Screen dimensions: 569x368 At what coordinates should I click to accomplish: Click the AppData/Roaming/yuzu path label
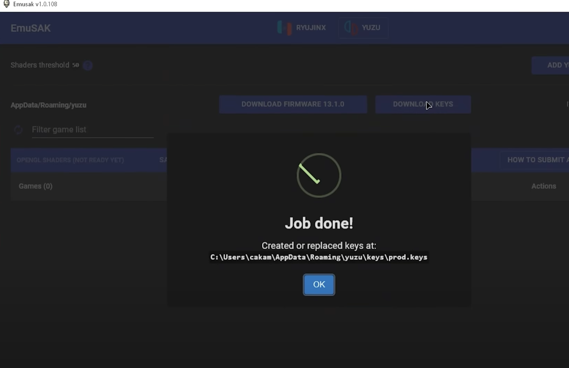tap(49, 105)
